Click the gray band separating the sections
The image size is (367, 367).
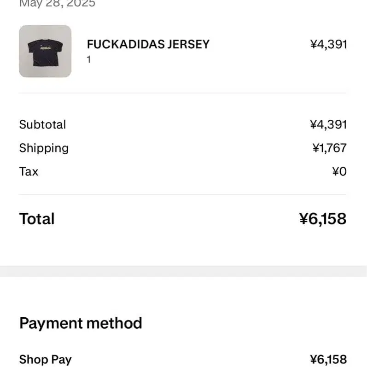click(183, 271)
